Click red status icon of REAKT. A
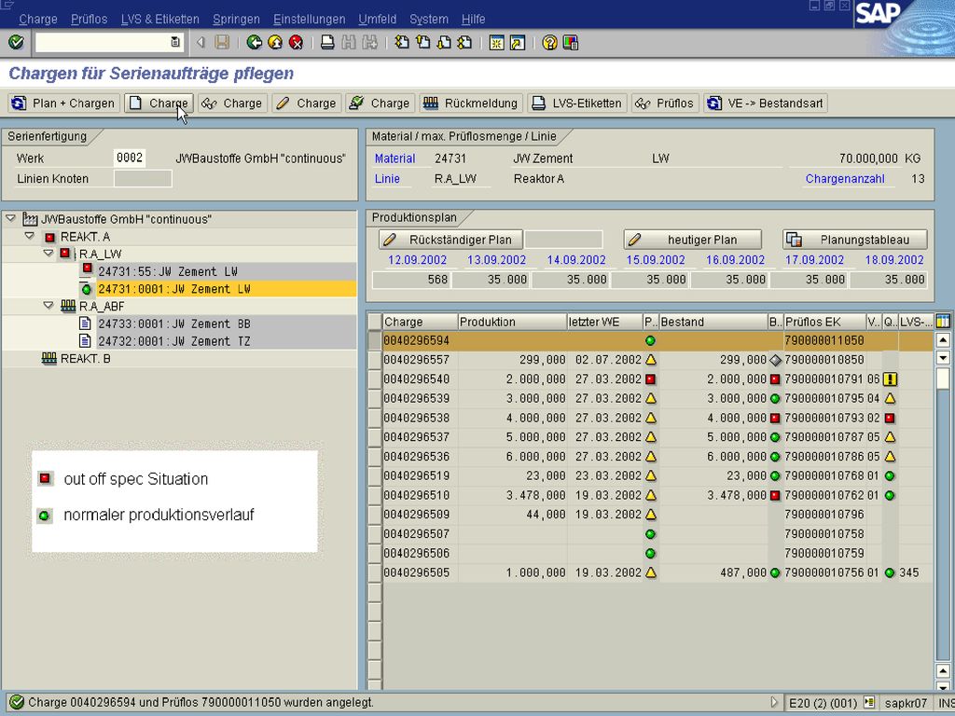Screen dimensions: 955x716 49,238
